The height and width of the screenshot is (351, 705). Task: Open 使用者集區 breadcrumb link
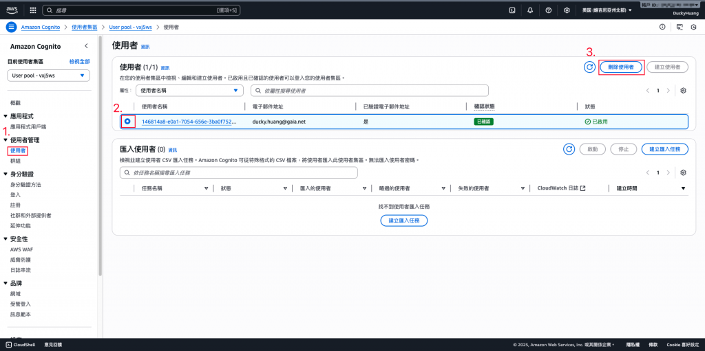85,27
